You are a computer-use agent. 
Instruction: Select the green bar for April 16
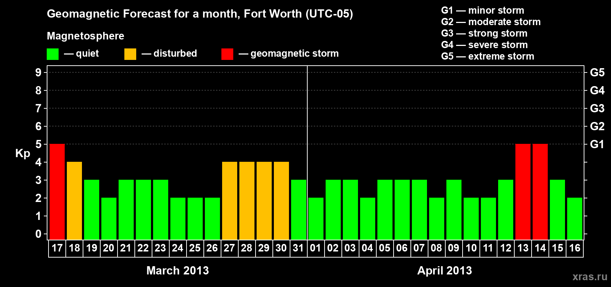[575, 218]
